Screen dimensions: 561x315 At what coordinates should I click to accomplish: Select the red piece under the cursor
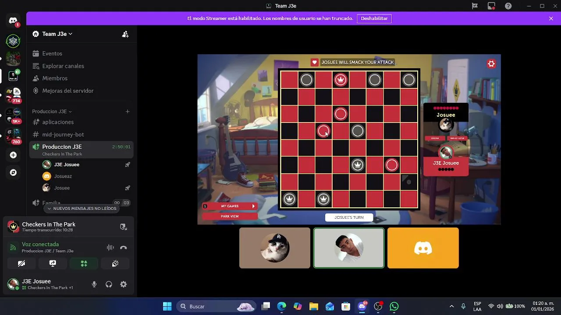[323, 130]
